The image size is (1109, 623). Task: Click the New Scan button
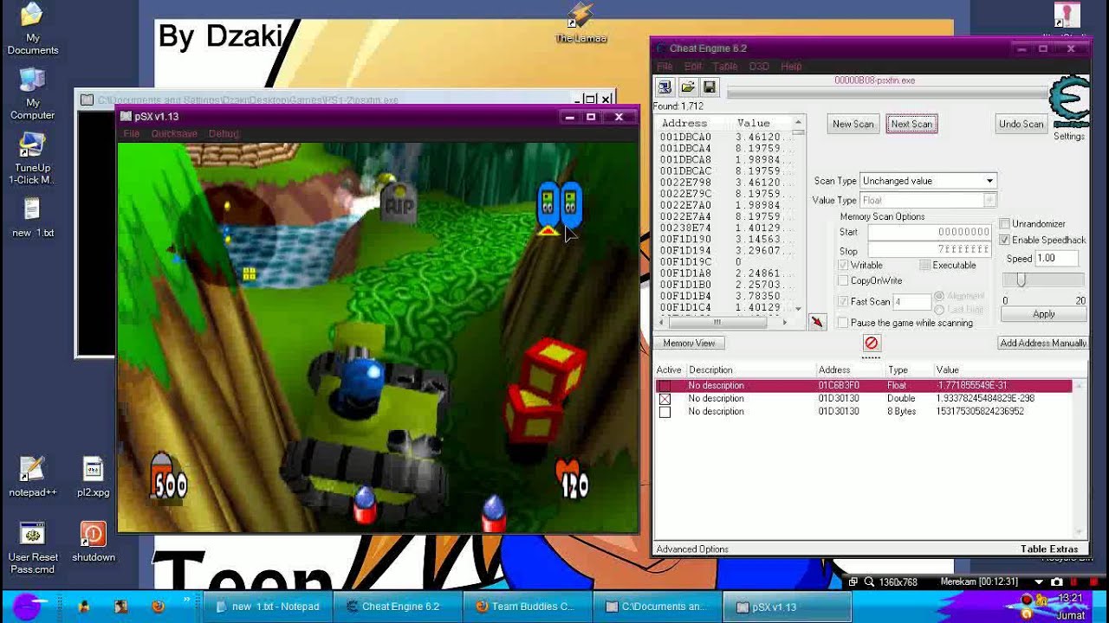(x=853, y=124)
